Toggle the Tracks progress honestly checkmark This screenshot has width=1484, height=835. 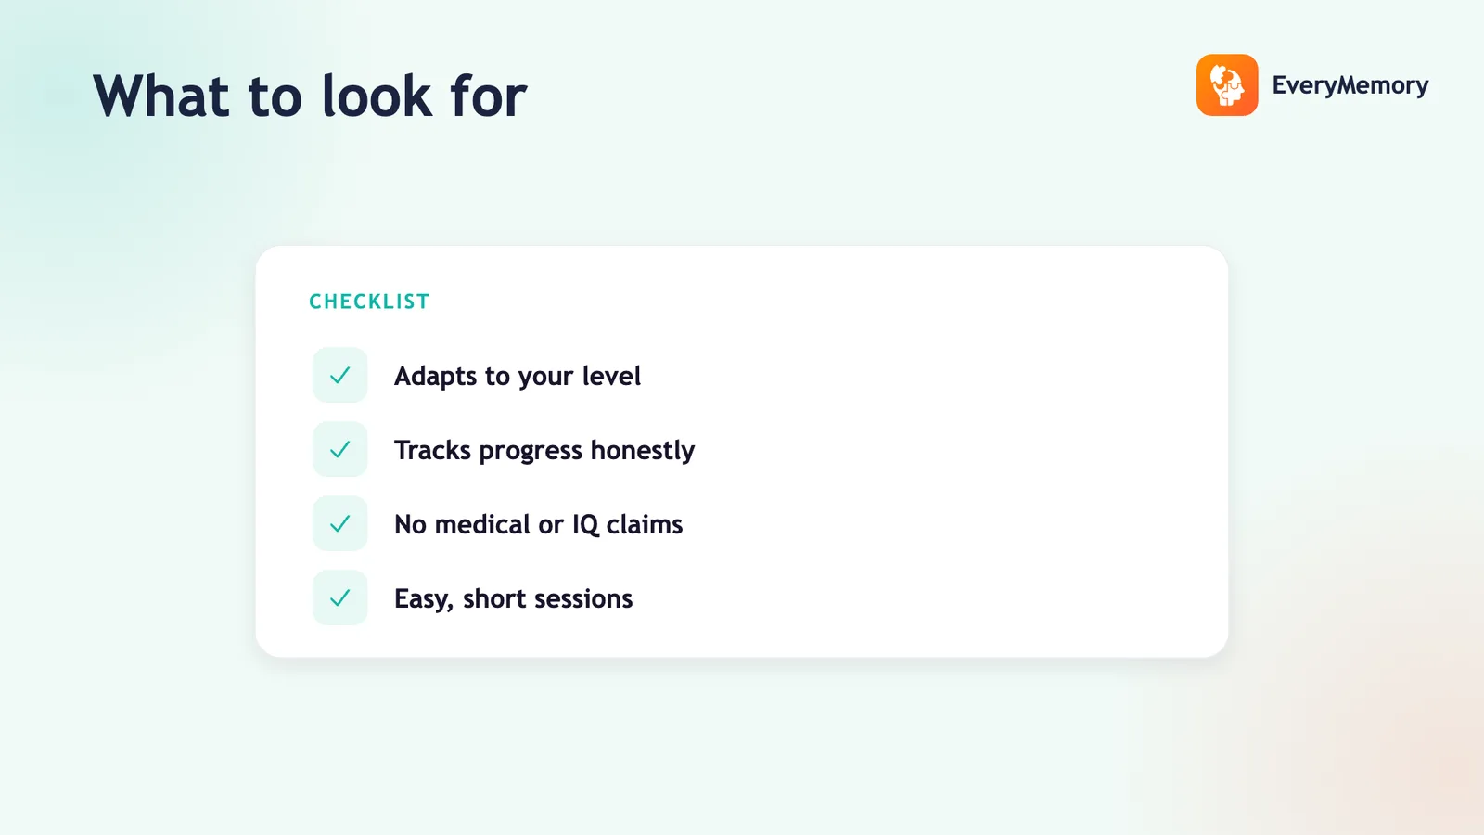pyautogui.click(x=340, y=449)
